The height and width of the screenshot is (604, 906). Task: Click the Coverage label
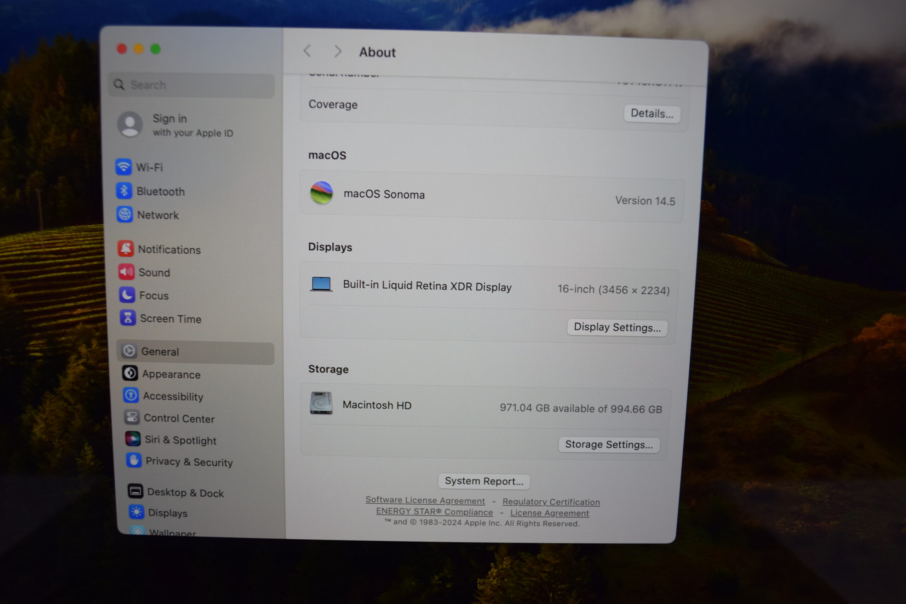coord(333,104)
